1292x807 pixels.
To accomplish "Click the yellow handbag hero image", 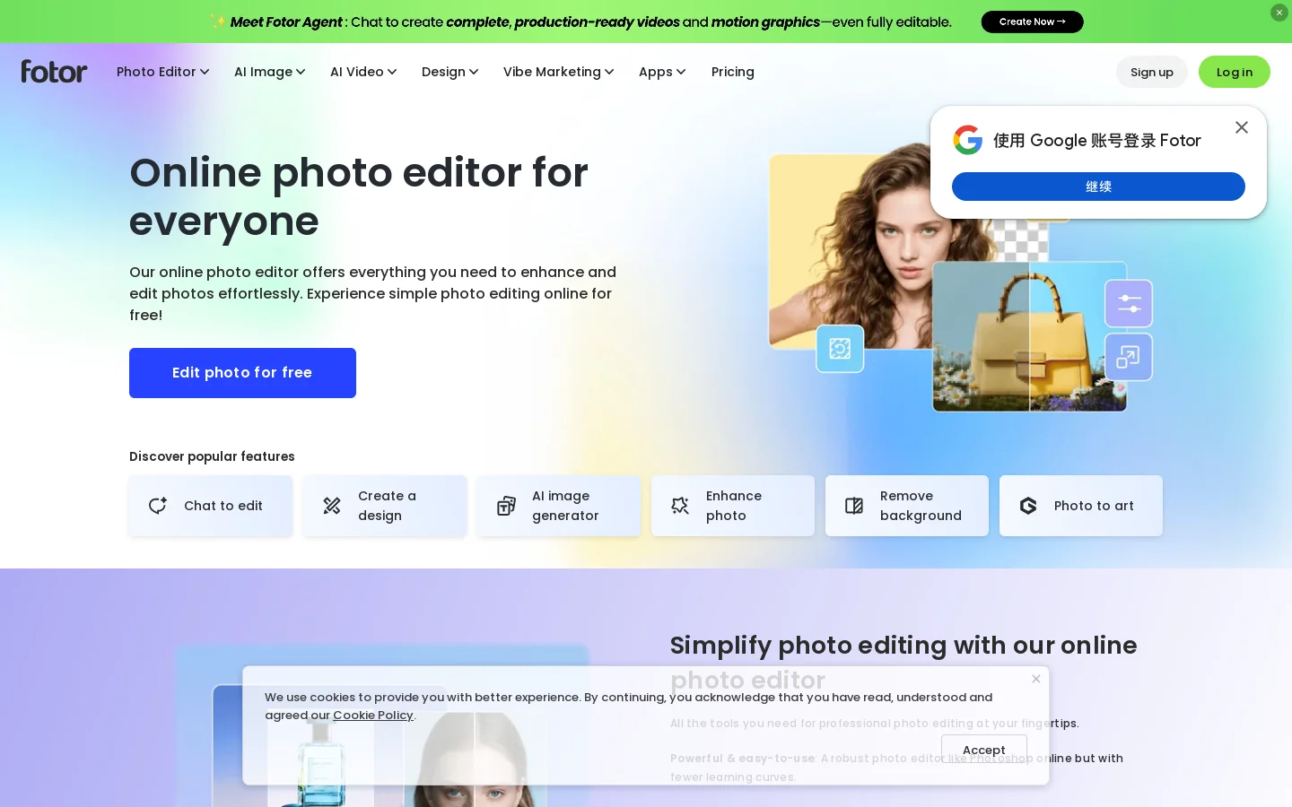I will coord(1030,337).
